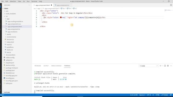The height and width of the screenshot is (97, 173).
Task: Open app.component.css file
Action: pos(14,24)
